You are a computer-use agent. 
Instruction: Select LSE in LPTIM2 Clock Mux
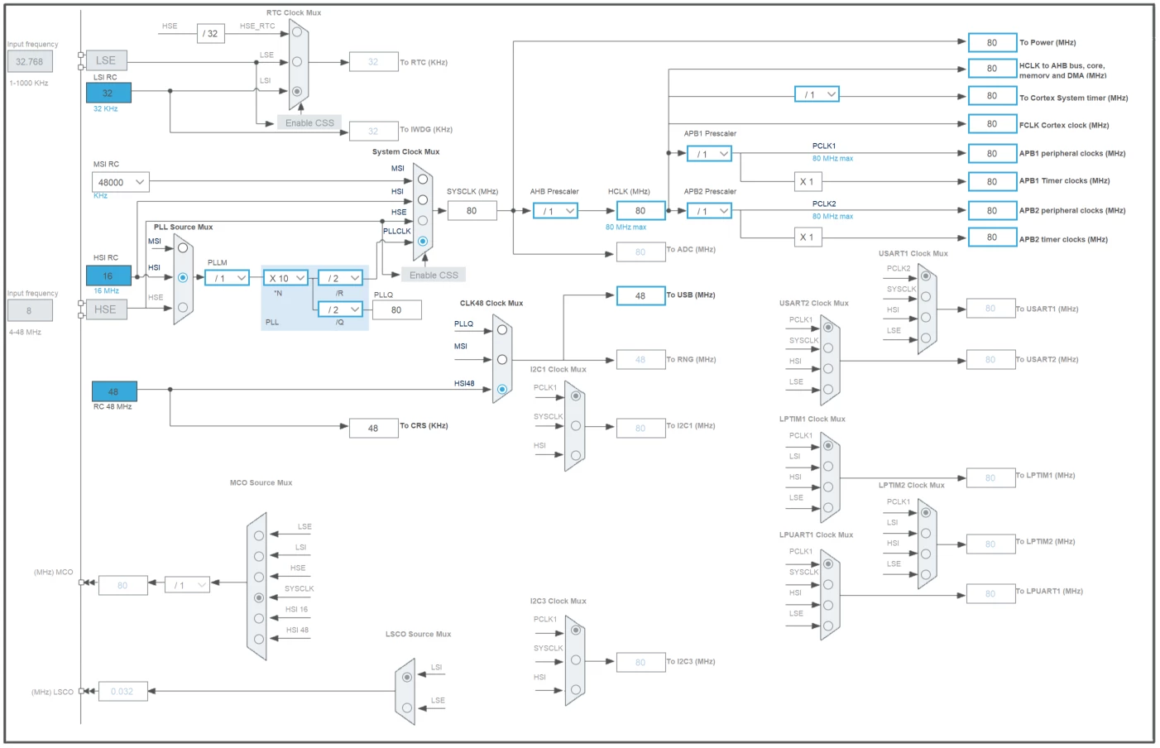(926, 574)
